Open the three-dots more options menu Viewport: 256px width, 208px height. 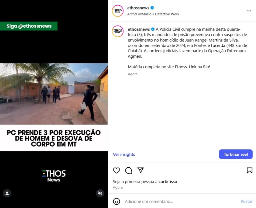coord(249,11)
